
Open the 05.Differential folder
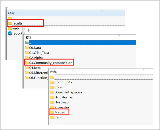tap(38, 73)
